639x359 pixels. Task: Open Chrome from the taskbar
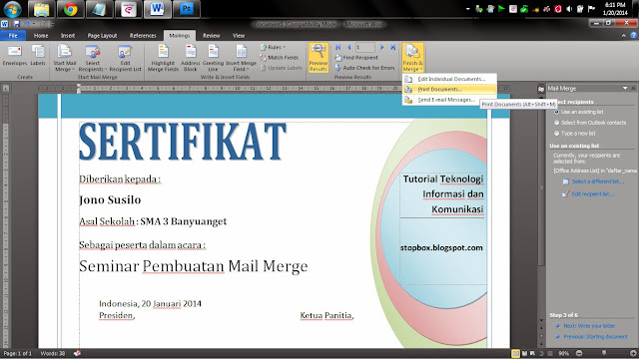[x=70, y=9]
